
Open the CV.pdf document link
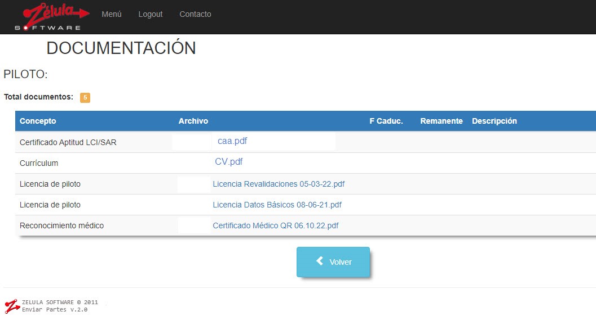point(229,162)
